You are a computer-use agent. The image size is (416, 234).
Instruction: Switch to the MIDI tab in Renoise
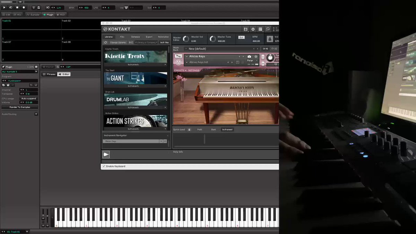coord(61,15)
